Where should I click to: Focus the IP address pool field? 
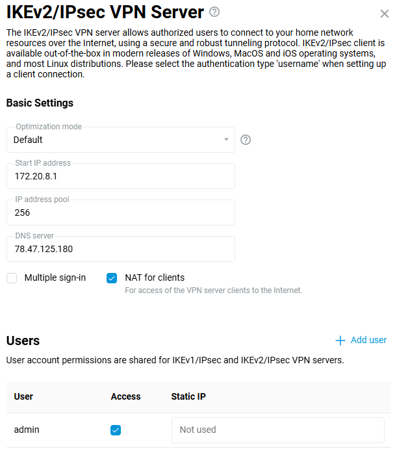(120, 213)
